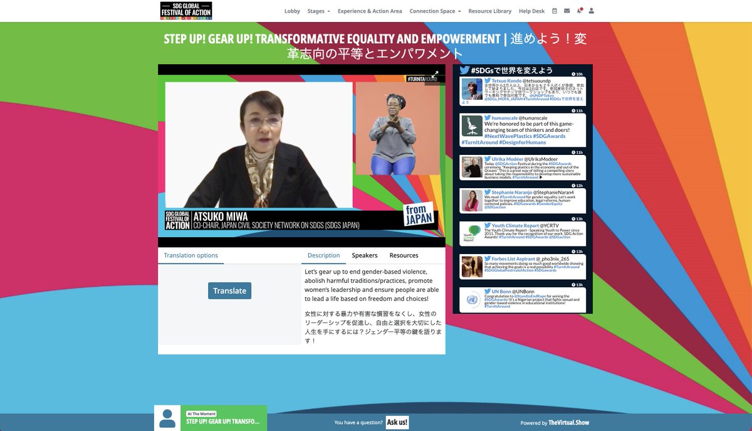Screen dimensions: 752x431
Task: Click Youth Climate Report logo avatar
Action: point(472,233)
